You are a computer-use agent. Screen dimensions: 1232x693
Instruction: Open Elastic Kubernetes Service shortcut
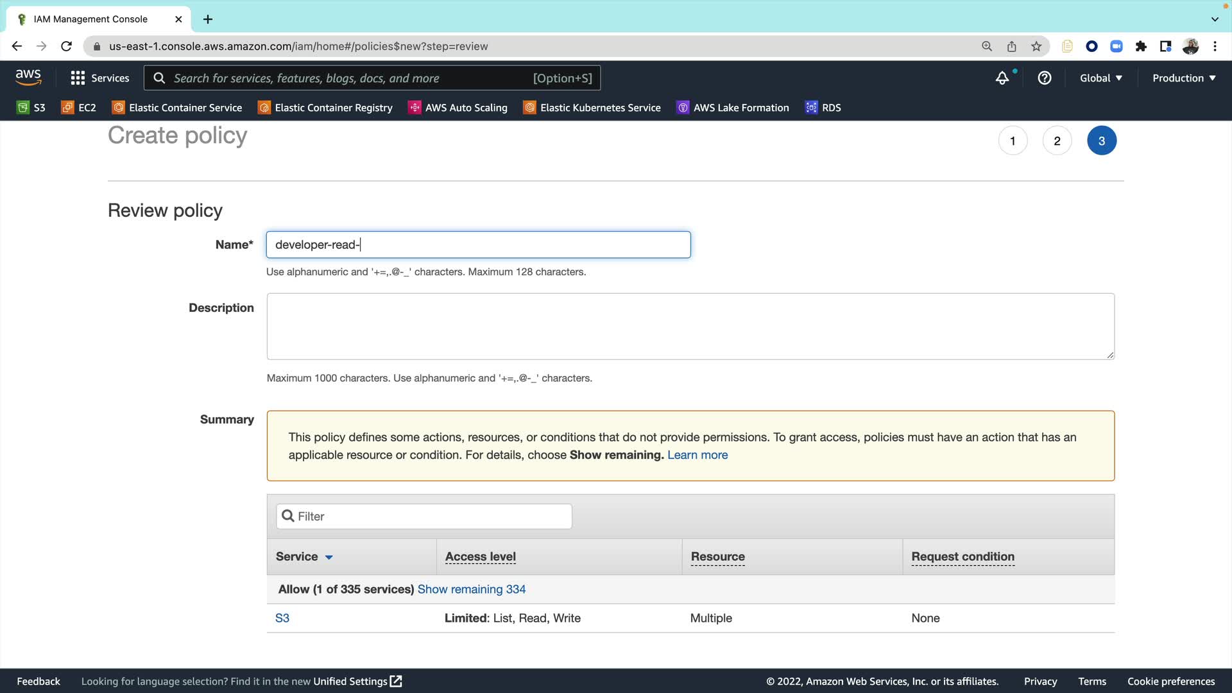click(x=592, y=108)
